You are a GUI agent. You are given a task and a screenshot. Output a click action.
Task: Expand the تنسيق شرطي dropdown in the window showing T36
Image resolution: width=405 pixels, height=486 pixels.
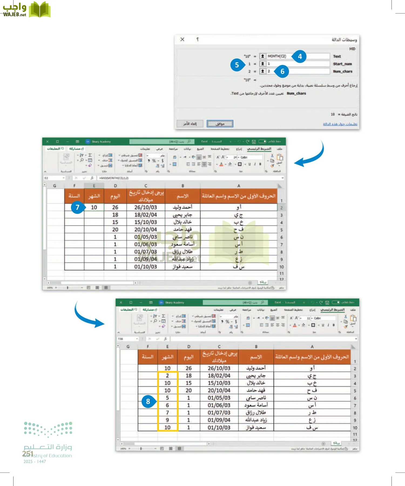193,316
